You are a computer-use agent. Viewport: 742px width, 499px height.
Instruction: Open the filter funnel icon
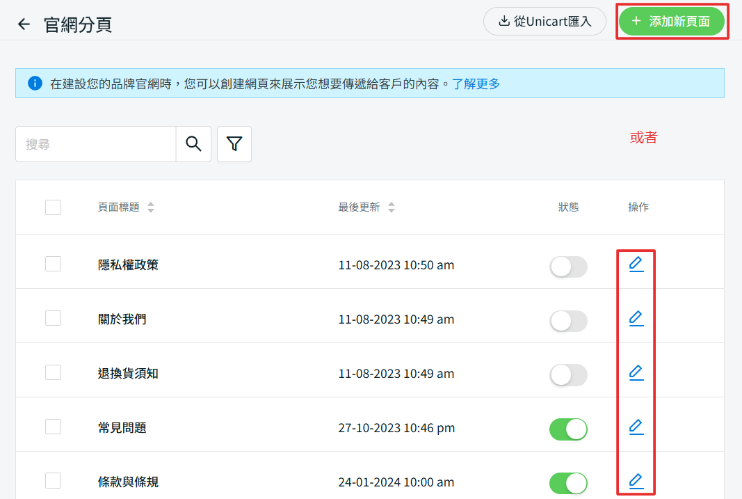pos(234,144)
